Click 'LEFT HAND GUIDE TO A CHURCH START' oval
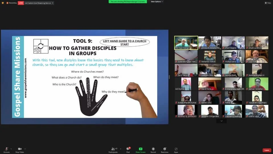The height and width of the screenshot is (154, 273). 125,42
